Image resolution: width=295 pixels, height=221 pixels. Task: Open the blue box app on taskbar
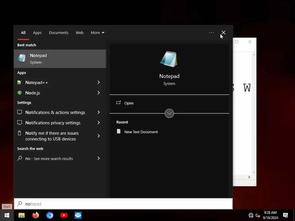tap(78, 215)
